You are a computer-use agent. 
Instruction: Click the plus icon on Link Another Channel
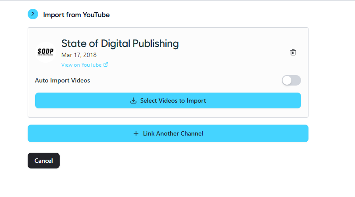(x=136, y=133)
